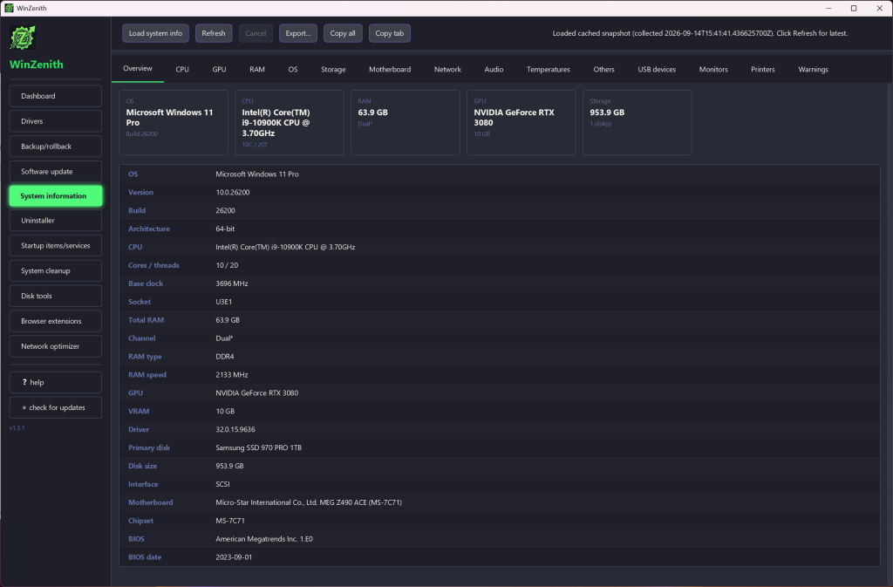Open the OS tab
Screen dimensions: 893x587
[x=293, y=70]
